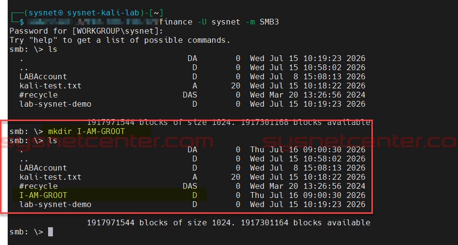
Task: Click the "-m" flag in the command
Action: [x=250, y=22]
